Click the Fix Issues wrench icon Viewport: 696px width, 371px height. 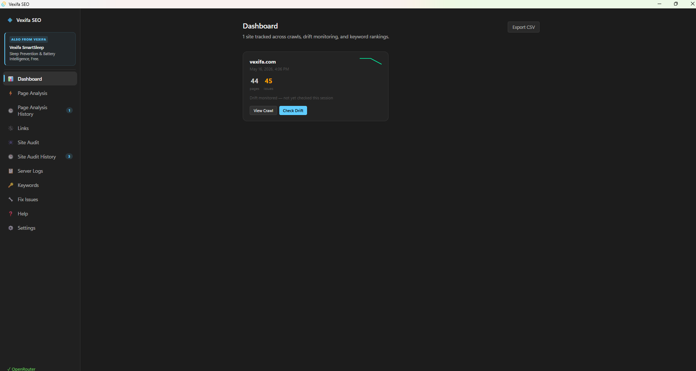tap(11, 199)
